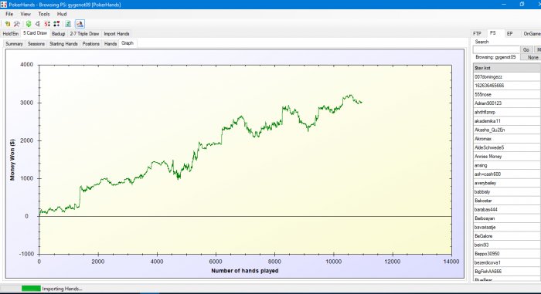
Task: Click the Go search button
Action: (x=526, y=49)
